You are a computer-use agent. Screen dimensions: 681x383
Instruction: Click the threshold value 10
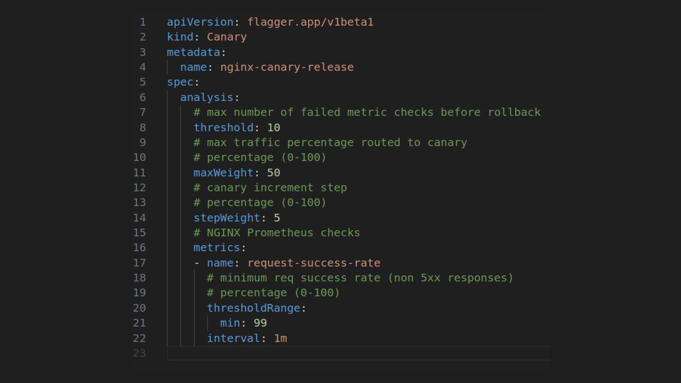(274, 128)
